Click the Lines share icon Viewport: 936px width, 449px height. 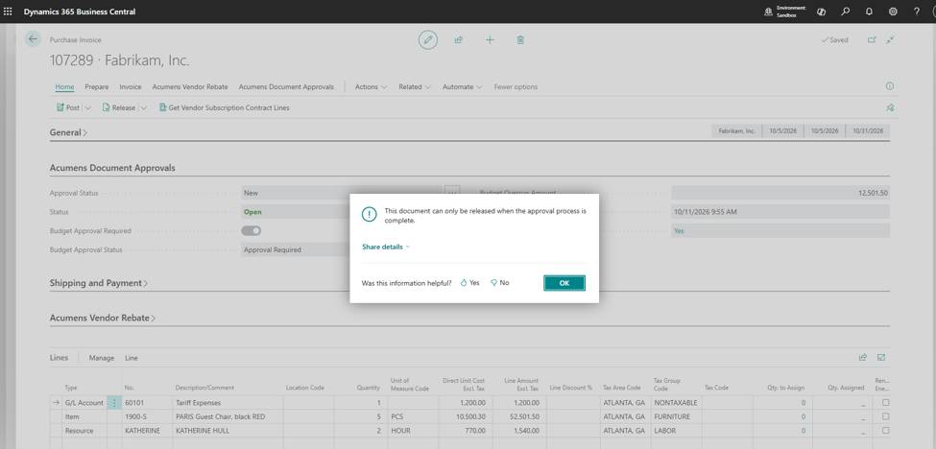863,358
